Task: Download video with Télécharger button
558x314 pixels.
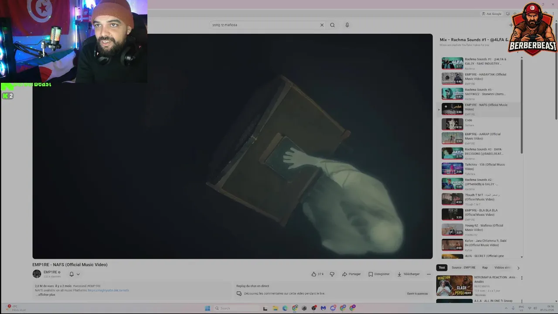Action: point(408,274)
